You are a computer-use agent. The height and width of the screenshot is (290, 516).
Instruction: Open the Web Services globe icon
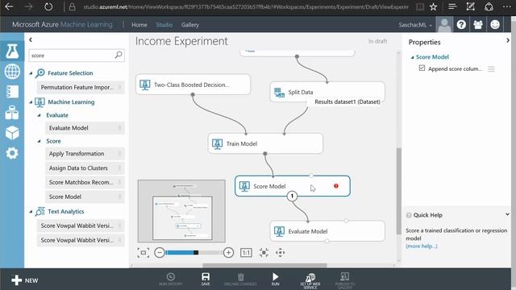pos(12,72)
